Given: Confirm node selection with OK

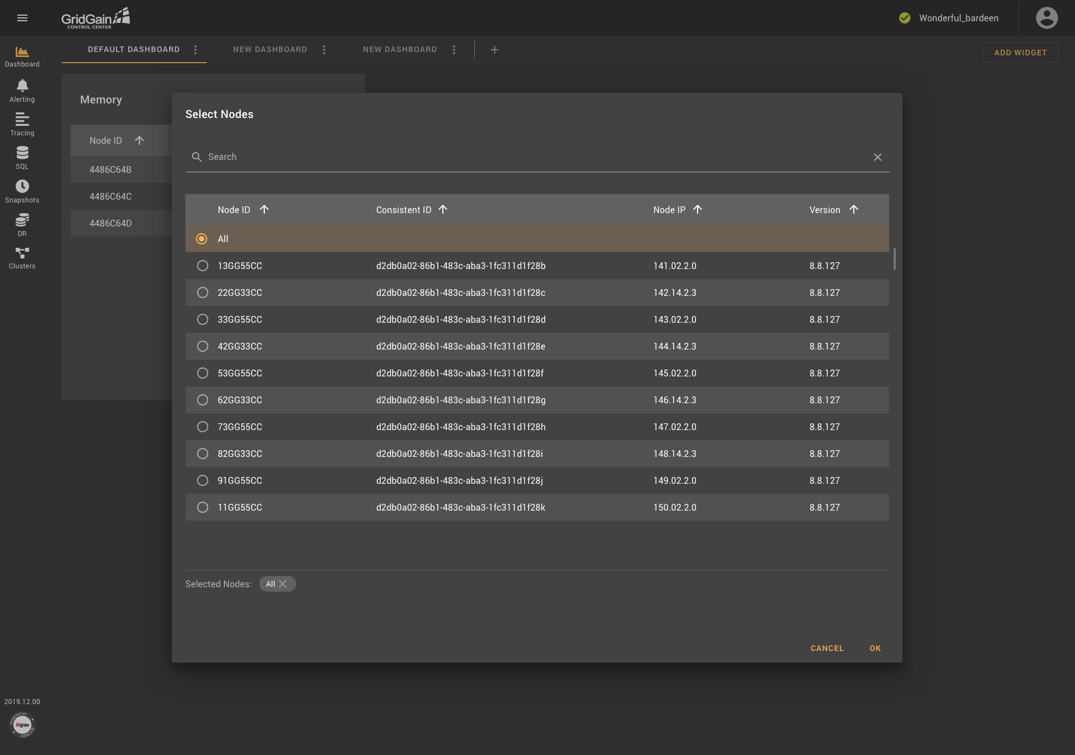Looking at the screenshot, I should point(875,648).
